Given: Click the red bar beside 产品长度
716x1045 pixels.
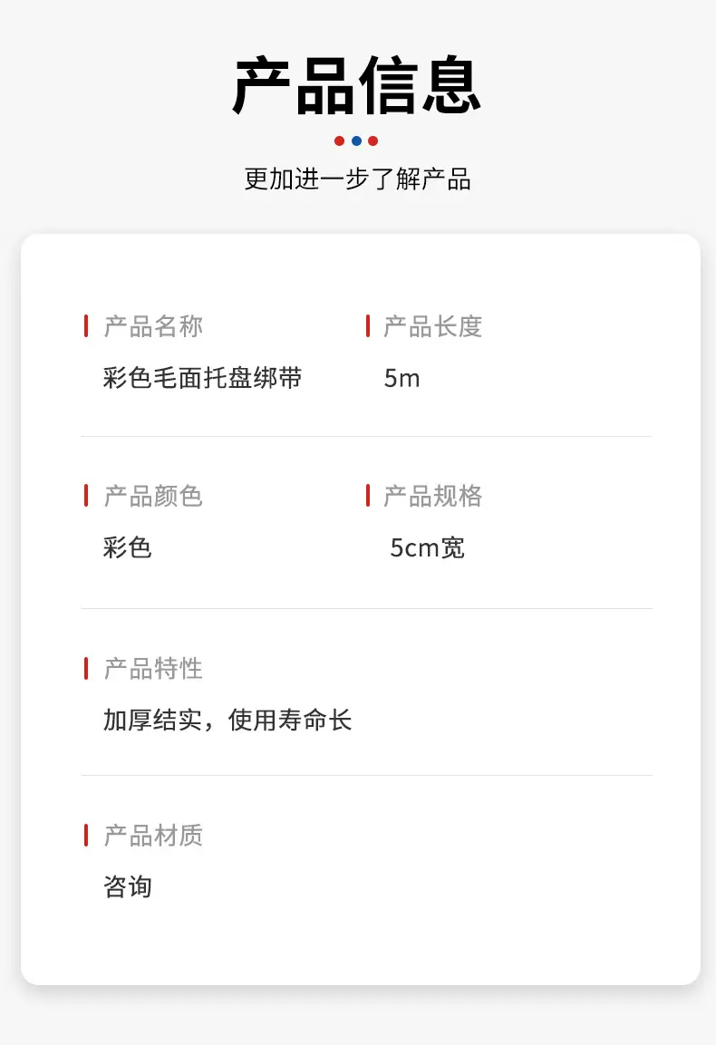Looking at the screenshot, I should coord(368,326).
